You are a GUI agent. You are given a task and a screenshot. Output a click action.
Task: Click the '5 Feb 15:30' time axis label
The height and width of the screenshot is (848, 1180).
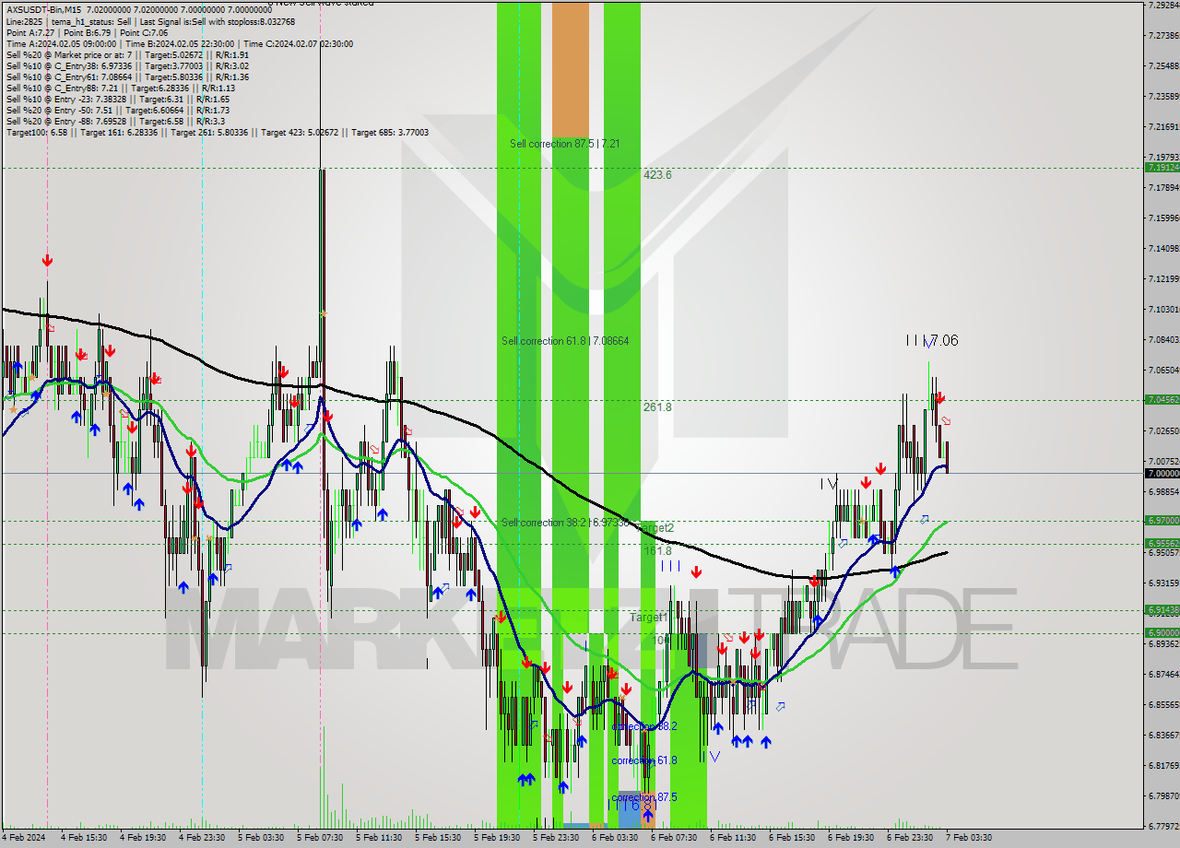(438, 838)
